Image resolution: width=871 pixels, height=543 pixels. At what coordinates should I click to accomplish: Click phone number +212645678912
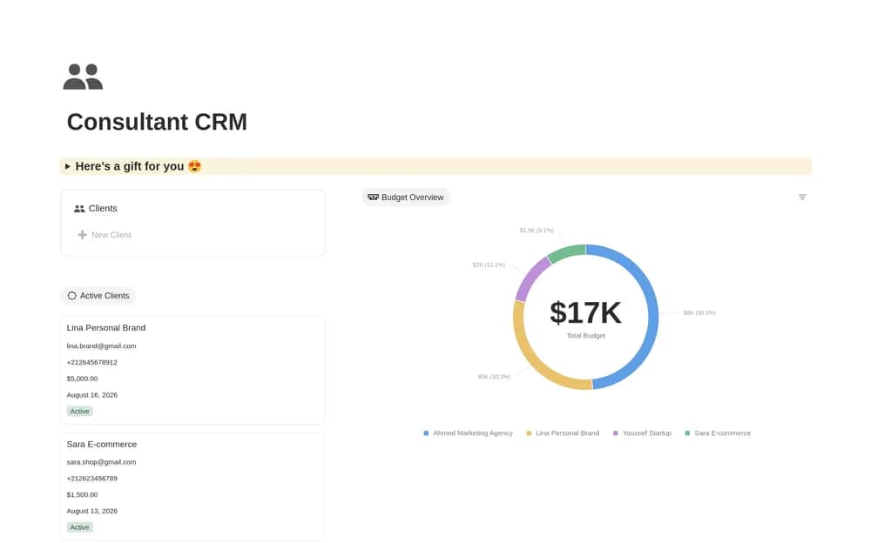91,363
